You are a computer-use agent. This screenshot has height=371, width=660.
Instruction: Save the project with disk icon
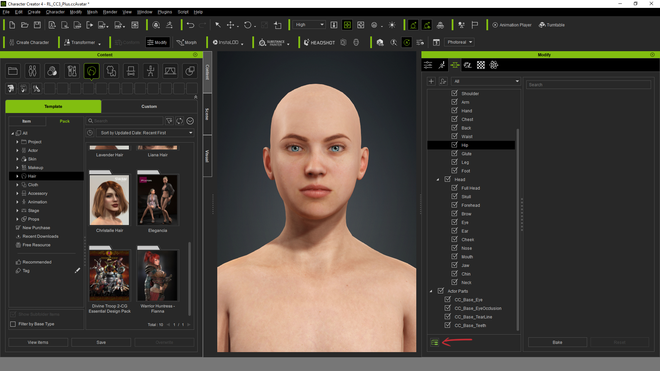click(37, 25)
